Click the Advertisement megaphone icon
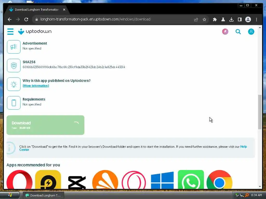Image resolution: width=266 pixels, height=199 pixels. click(14, 47)
